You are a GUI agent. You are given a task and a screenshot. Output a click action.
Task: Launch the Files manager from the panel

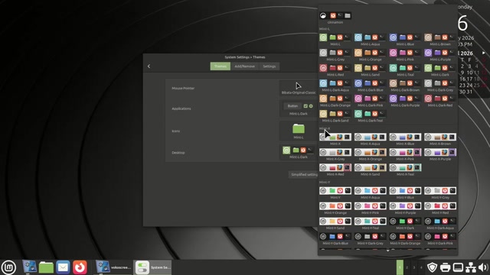pyautogui.click(x=46, y=267)
